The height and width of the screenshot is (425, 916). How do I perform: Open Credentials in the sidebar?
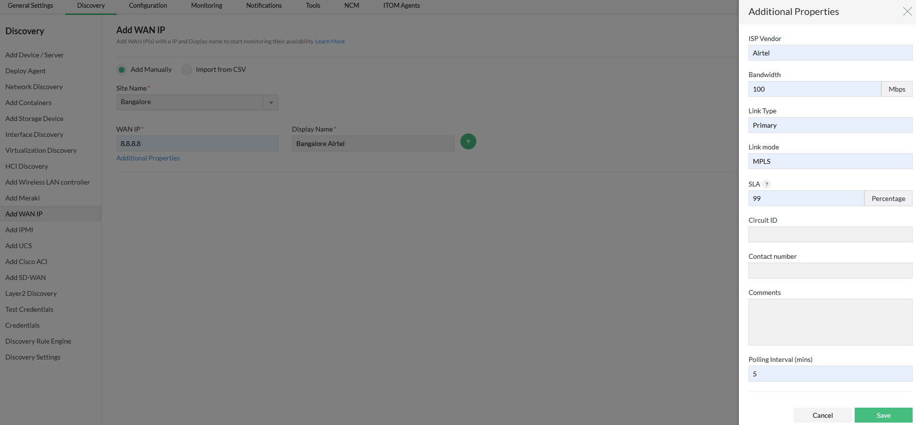(x=22, y=325)
